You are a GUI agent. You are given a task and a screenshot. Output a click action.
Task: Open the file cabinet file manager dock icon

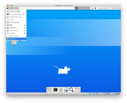pos(61,90)
